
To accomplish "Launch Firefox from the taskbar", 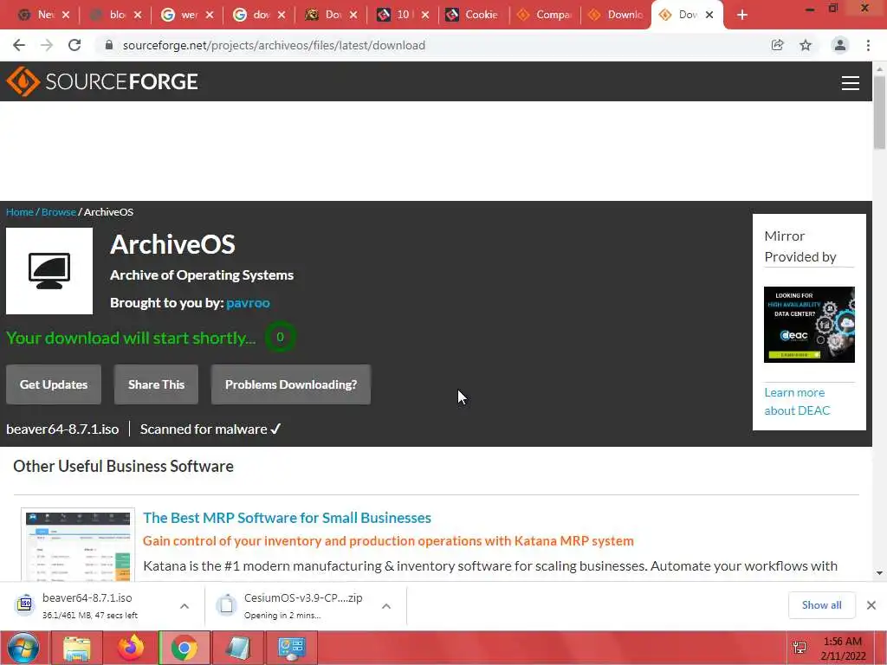I will pos(131,648).
